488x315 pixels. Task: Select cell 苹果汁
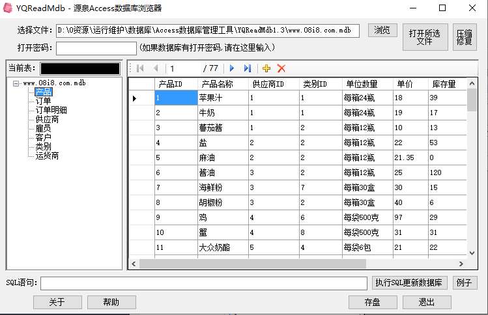tap(223, 98)
